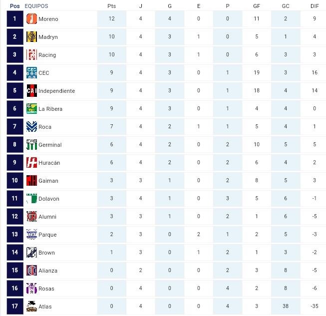Click the EQUIPOS column header
The height and width of the screenshot is (316, 326).
[36, 6]
